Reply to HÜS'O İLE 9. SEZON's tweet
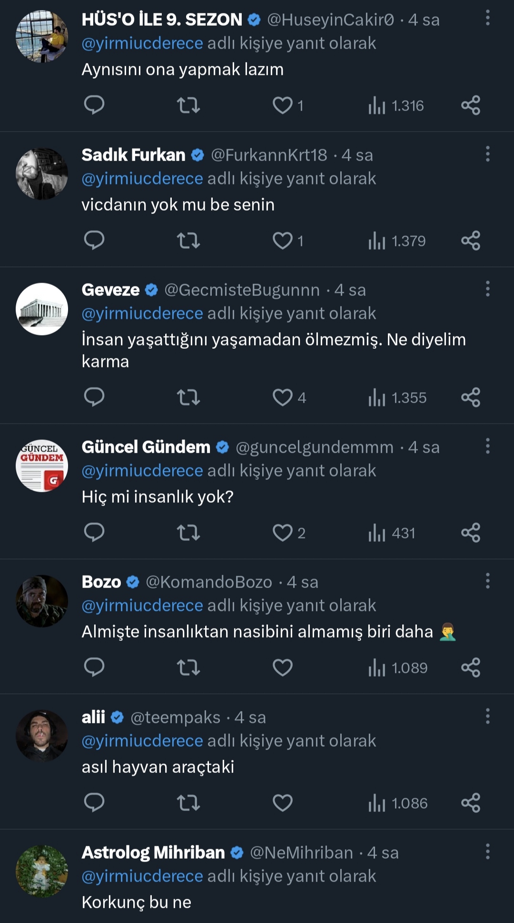514x923 pixels. pos(94,105)
